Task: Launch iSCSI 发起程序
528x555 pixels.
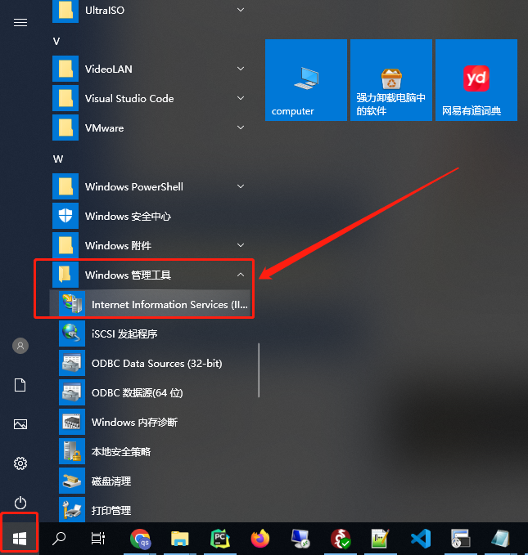Action: (x=151, y=333)
